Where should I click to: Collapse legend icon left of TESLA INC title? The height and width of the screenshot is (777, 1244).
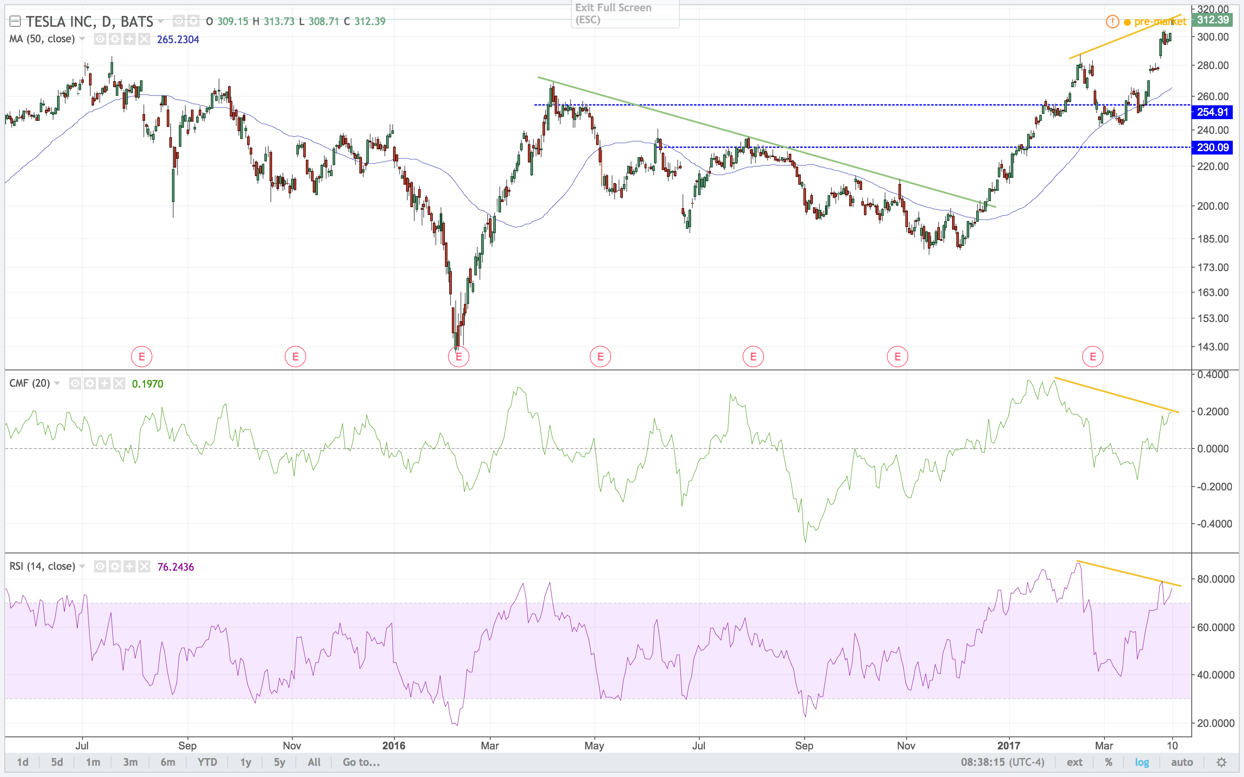15,21
